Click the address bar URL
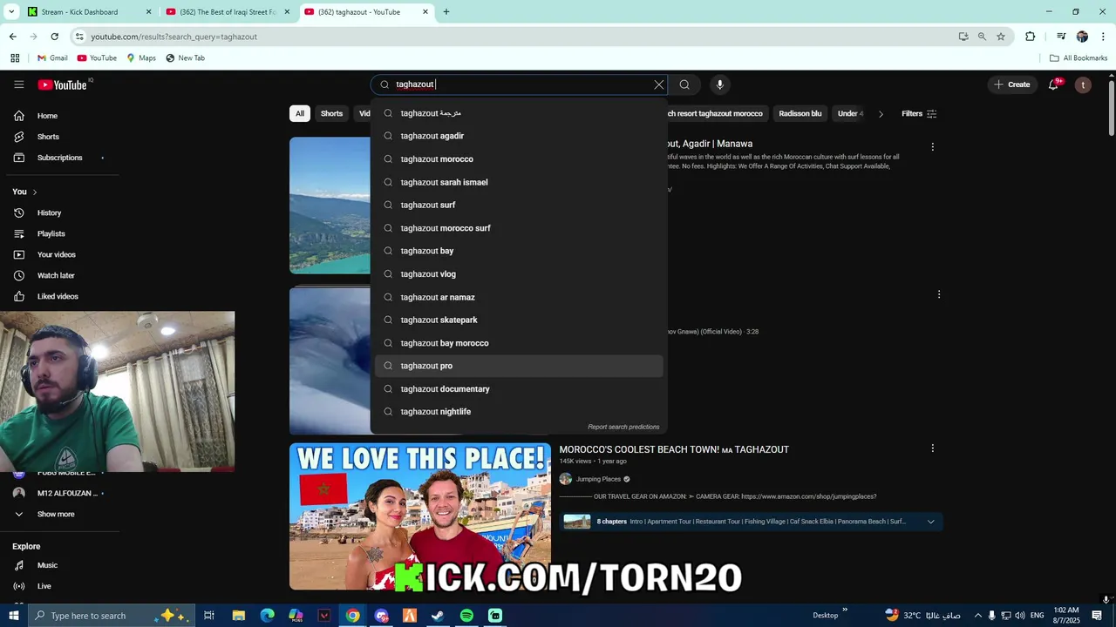The height and width of the screenshot is (627, 1116). tap(174, 37)
